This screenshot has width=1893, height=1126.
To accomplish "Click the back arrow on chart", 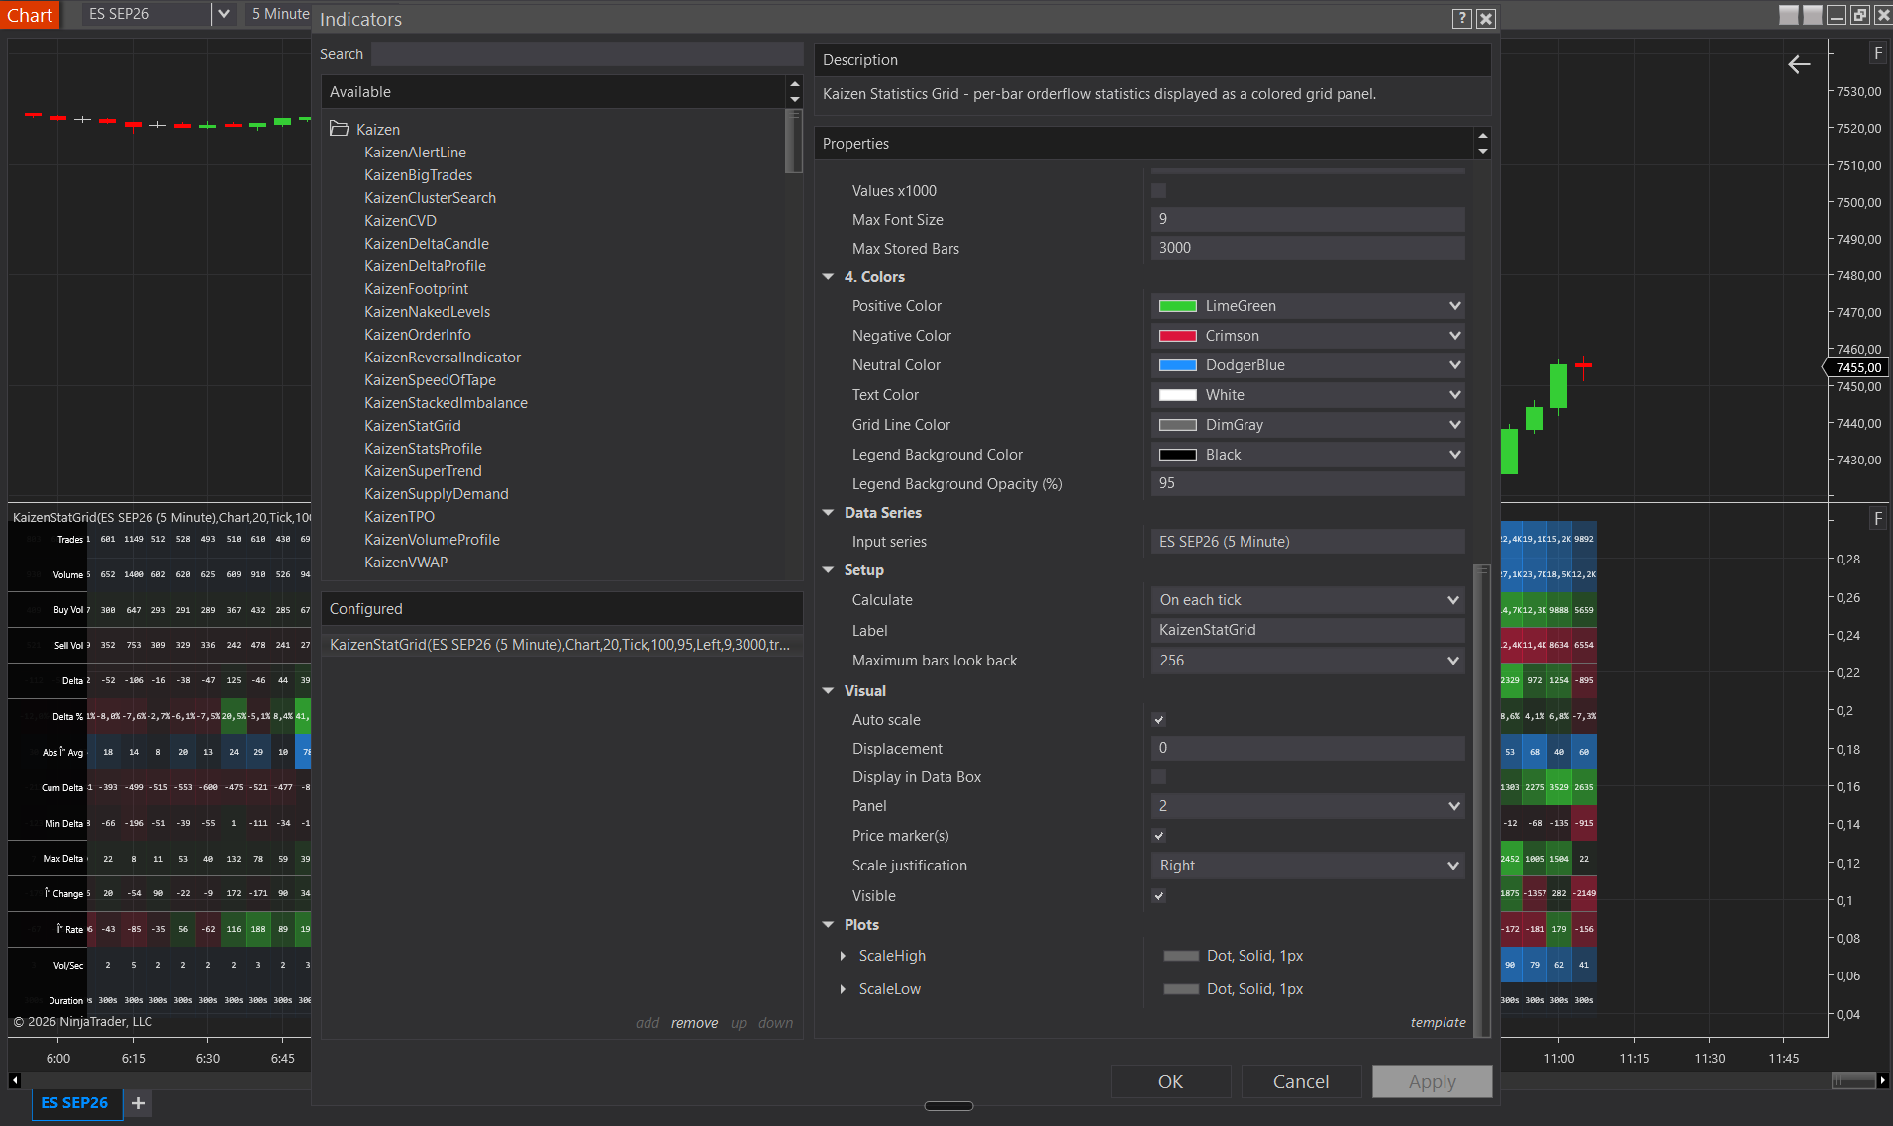I will tap(1799, 64).
